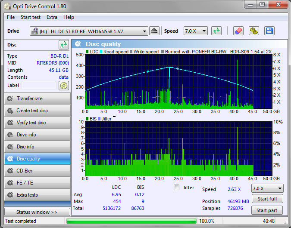Click the Start full button
This screenshot has width=291, height=228.
tap(267, 199)
